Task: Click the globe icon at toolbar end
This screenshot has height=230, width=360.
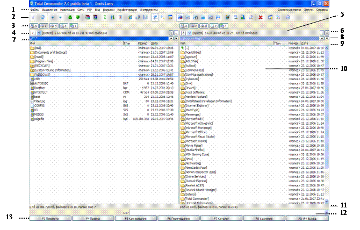Action: click(287, 17)
